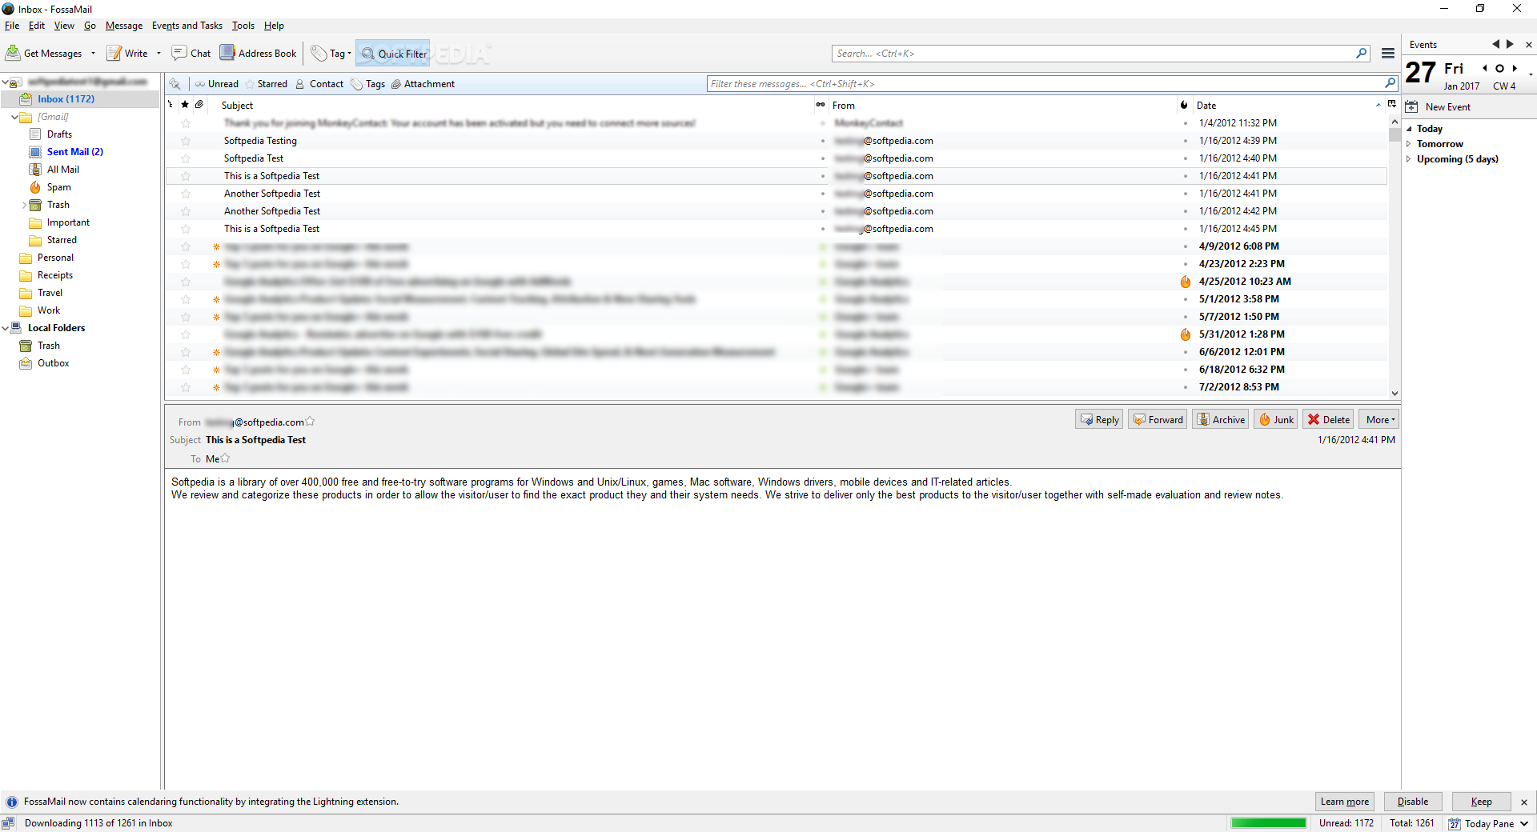Open the More actions dropdown

coord(1378,419)
